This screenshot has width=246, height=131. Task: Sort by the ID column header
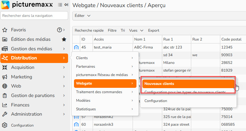click(x=86, y=39)
